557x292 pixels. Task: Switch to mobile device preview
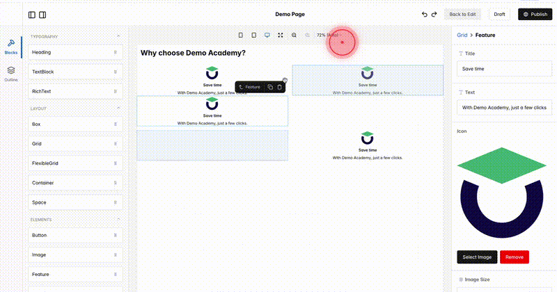point(240,35)
